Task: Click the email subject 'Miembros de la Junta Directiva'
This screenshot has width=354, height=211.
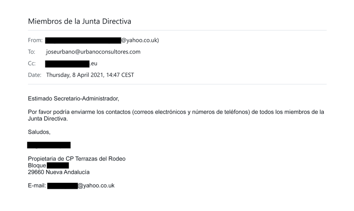Action: [x=79, y=21]
